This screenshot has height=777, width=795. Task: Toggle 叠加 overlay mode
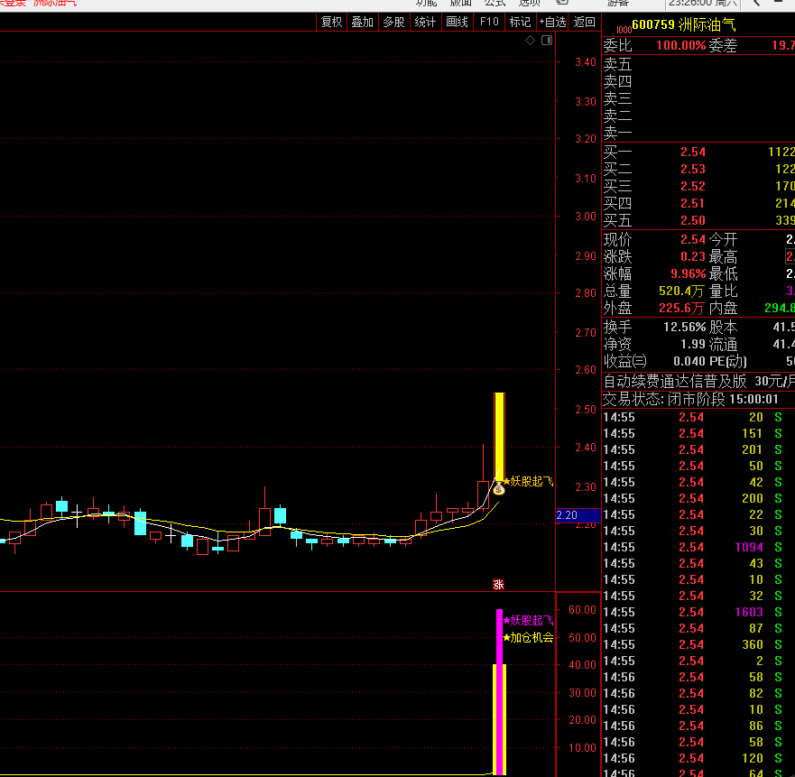362,23
